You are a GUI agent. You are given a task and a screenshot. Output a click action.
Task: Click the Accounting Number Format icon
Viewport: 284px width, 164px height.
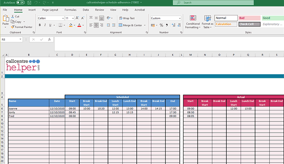tap(153, 25)
